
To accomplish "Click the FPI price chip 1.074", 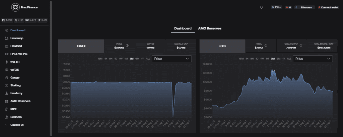I will point(30,20).
